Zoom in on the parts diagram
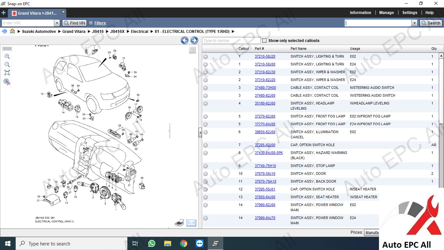 tap(7, 56)
